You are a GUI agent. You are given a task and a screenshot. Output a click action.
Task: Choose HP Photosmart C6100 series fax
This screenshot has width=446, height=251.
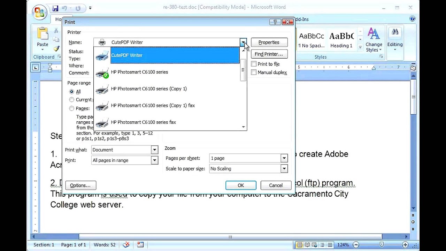167,122
